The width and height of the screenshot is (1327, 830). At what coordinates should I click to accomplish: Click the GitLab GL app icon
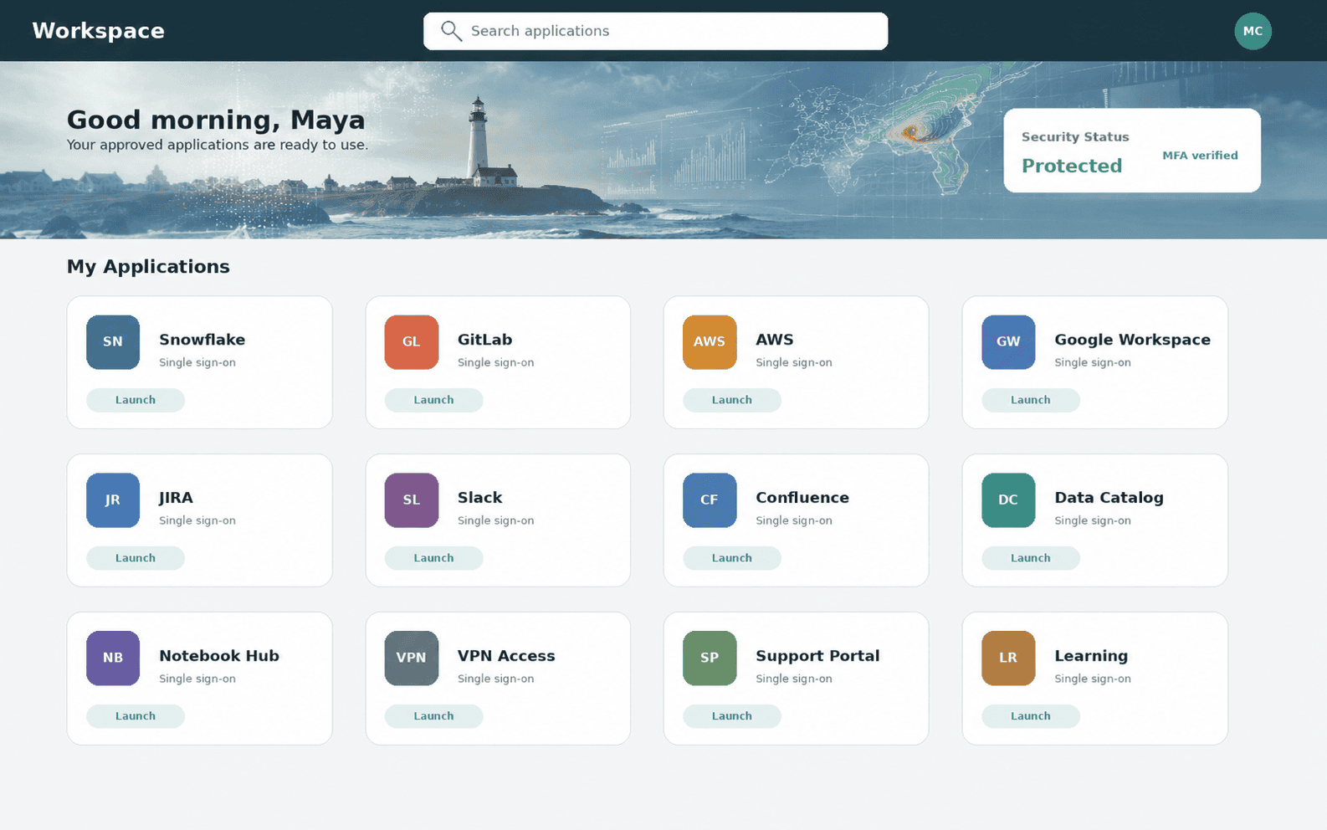(412, 342)
